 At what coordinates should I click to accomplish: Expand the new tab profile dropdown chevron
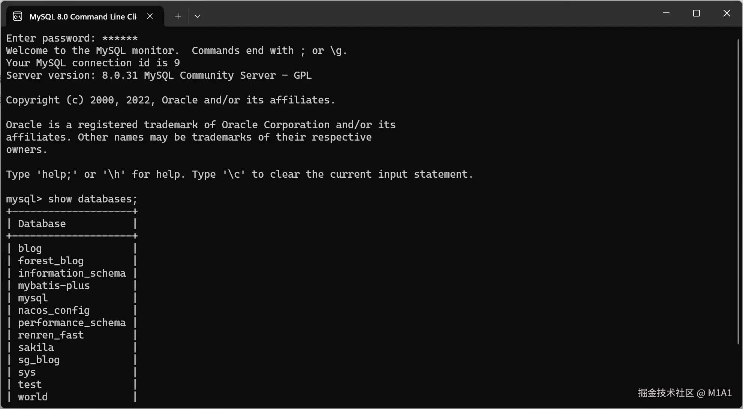[x=197, y=16]
